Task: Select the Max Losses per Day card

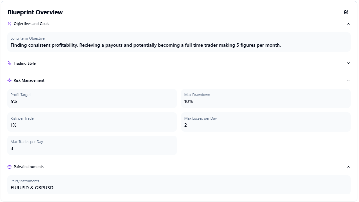Action: tap(266, 122)
